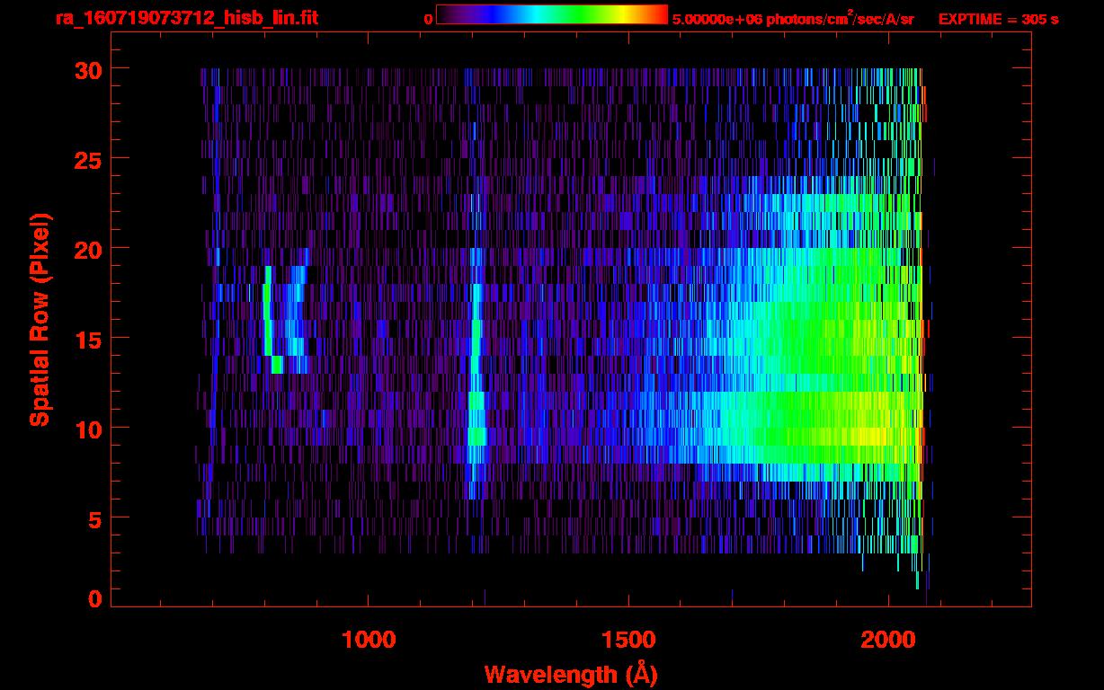This screenshot has height=690, width=1104.
Task: Click the 2000 wavelength tick label
Action: 887,640
